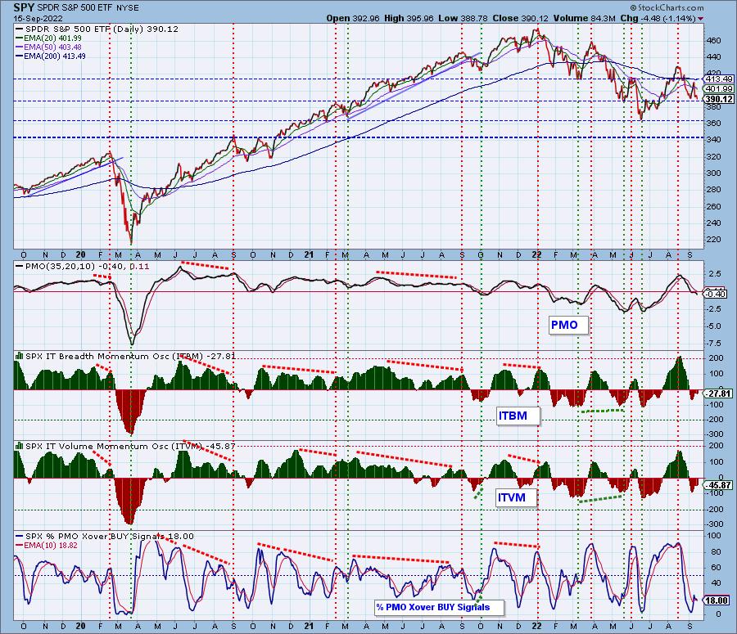Click the Open 392.96 value
Image resolution: width=737 pixels, height=634 pixels.
[x=353, y=18]
